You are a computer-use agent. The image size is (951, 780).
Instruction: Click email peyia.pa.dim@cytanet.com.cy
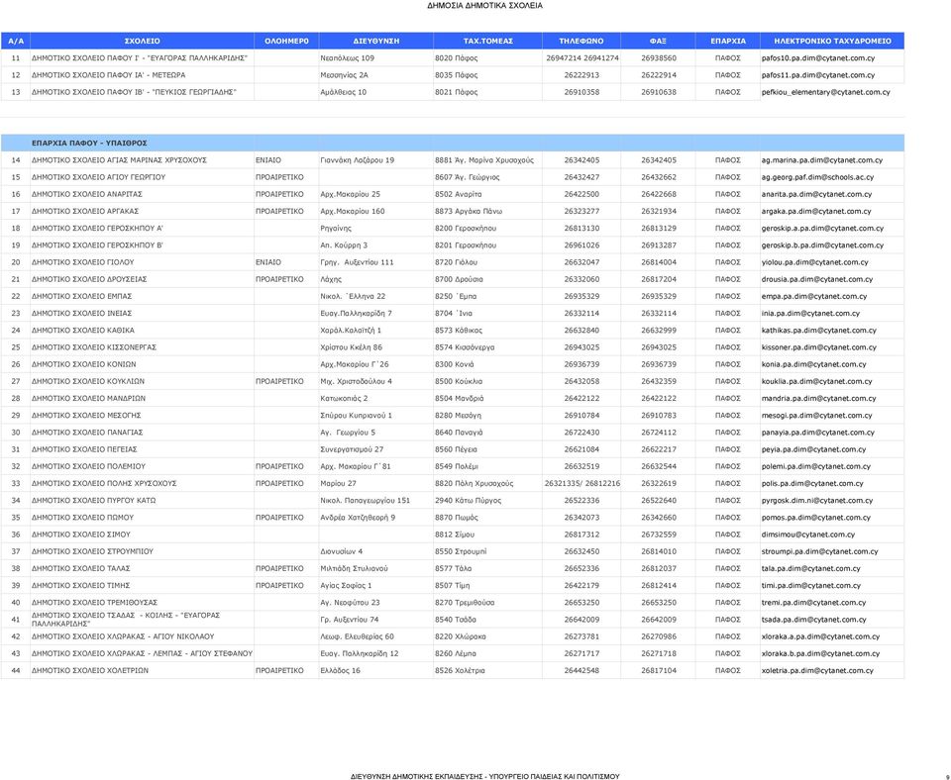pyautogui.click(x=813, y=449)
